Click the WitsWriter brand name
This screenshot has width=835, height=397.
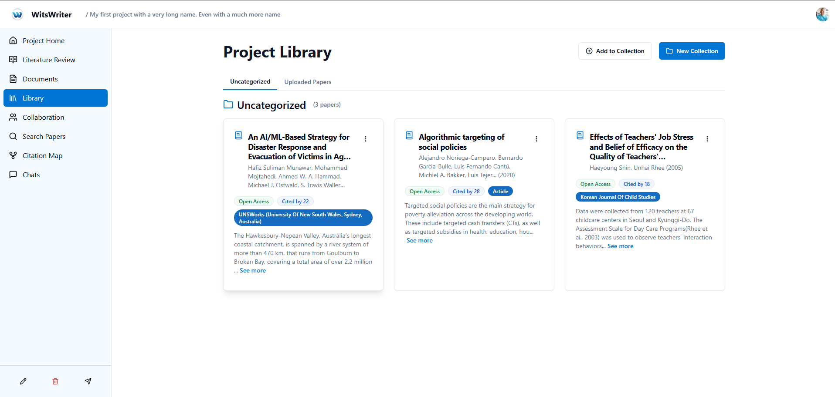[51, 14]
